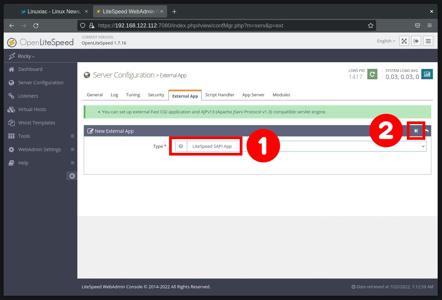Open the English language dropdown

click(386, 41)
